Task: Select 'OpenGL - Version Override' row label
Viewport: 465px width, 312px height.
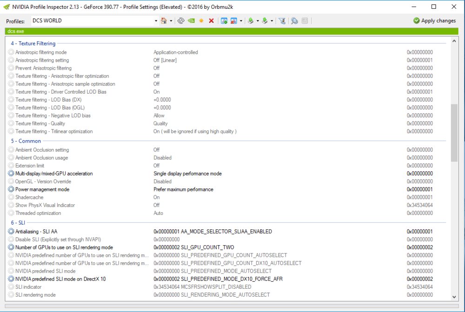Action: coord(43,182)
